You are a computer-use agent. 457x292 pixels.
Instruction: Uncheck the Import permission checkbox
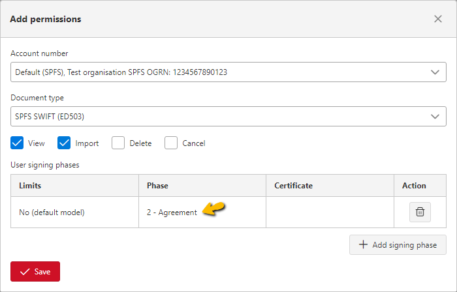pyautogui.click(x=64, y=143)
